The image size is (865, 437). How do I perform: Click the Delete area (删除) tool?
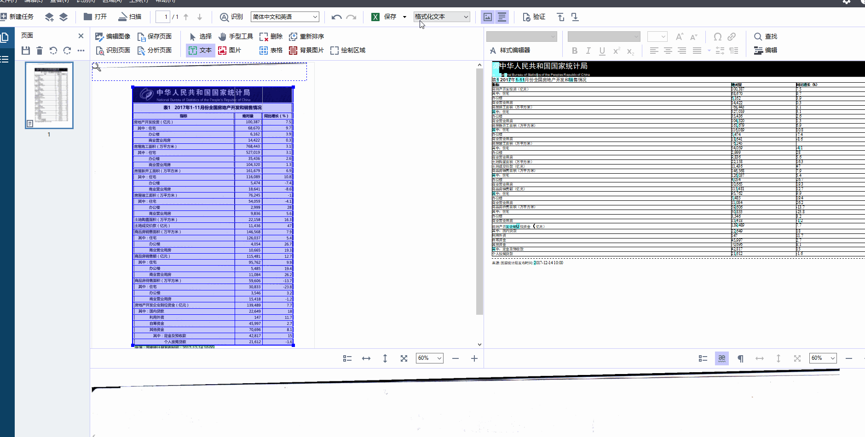pyautogui.click(x=271, y=36)
